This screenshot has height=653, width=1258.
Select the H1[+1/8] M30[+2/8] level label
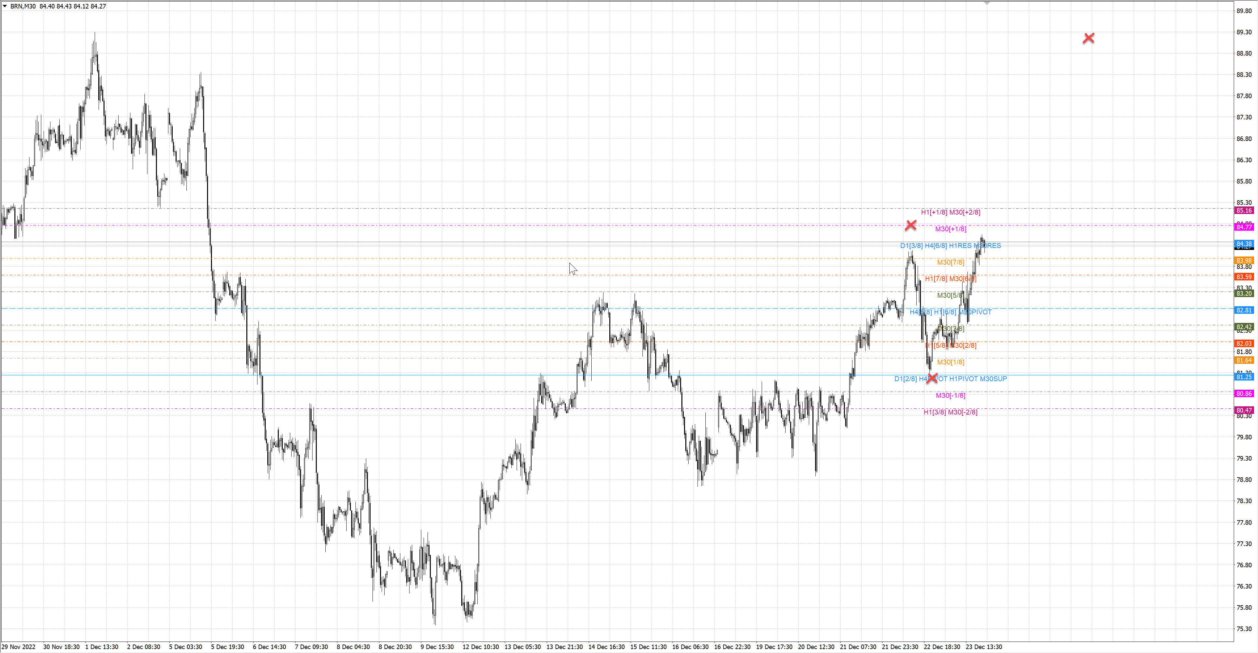(x=950, y=212)
